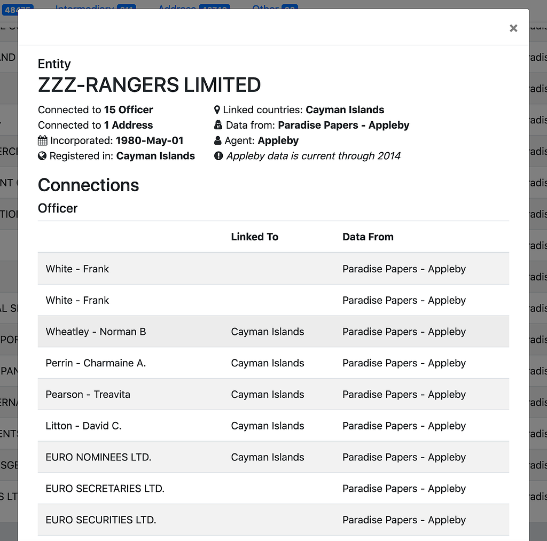The image size is (547, 541).
Task: Click the Data From column header
Action: point(368,237)
